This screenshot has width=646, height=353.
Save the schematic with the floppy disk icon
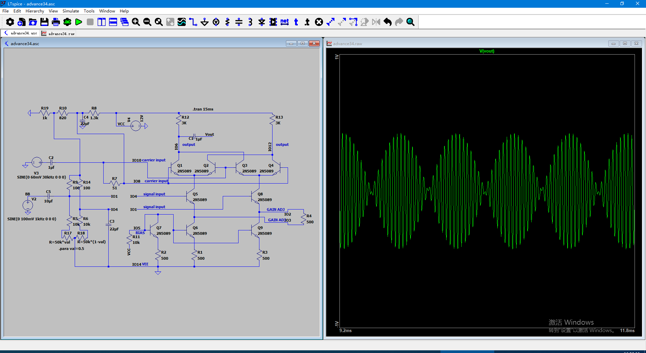pos(44,22)
